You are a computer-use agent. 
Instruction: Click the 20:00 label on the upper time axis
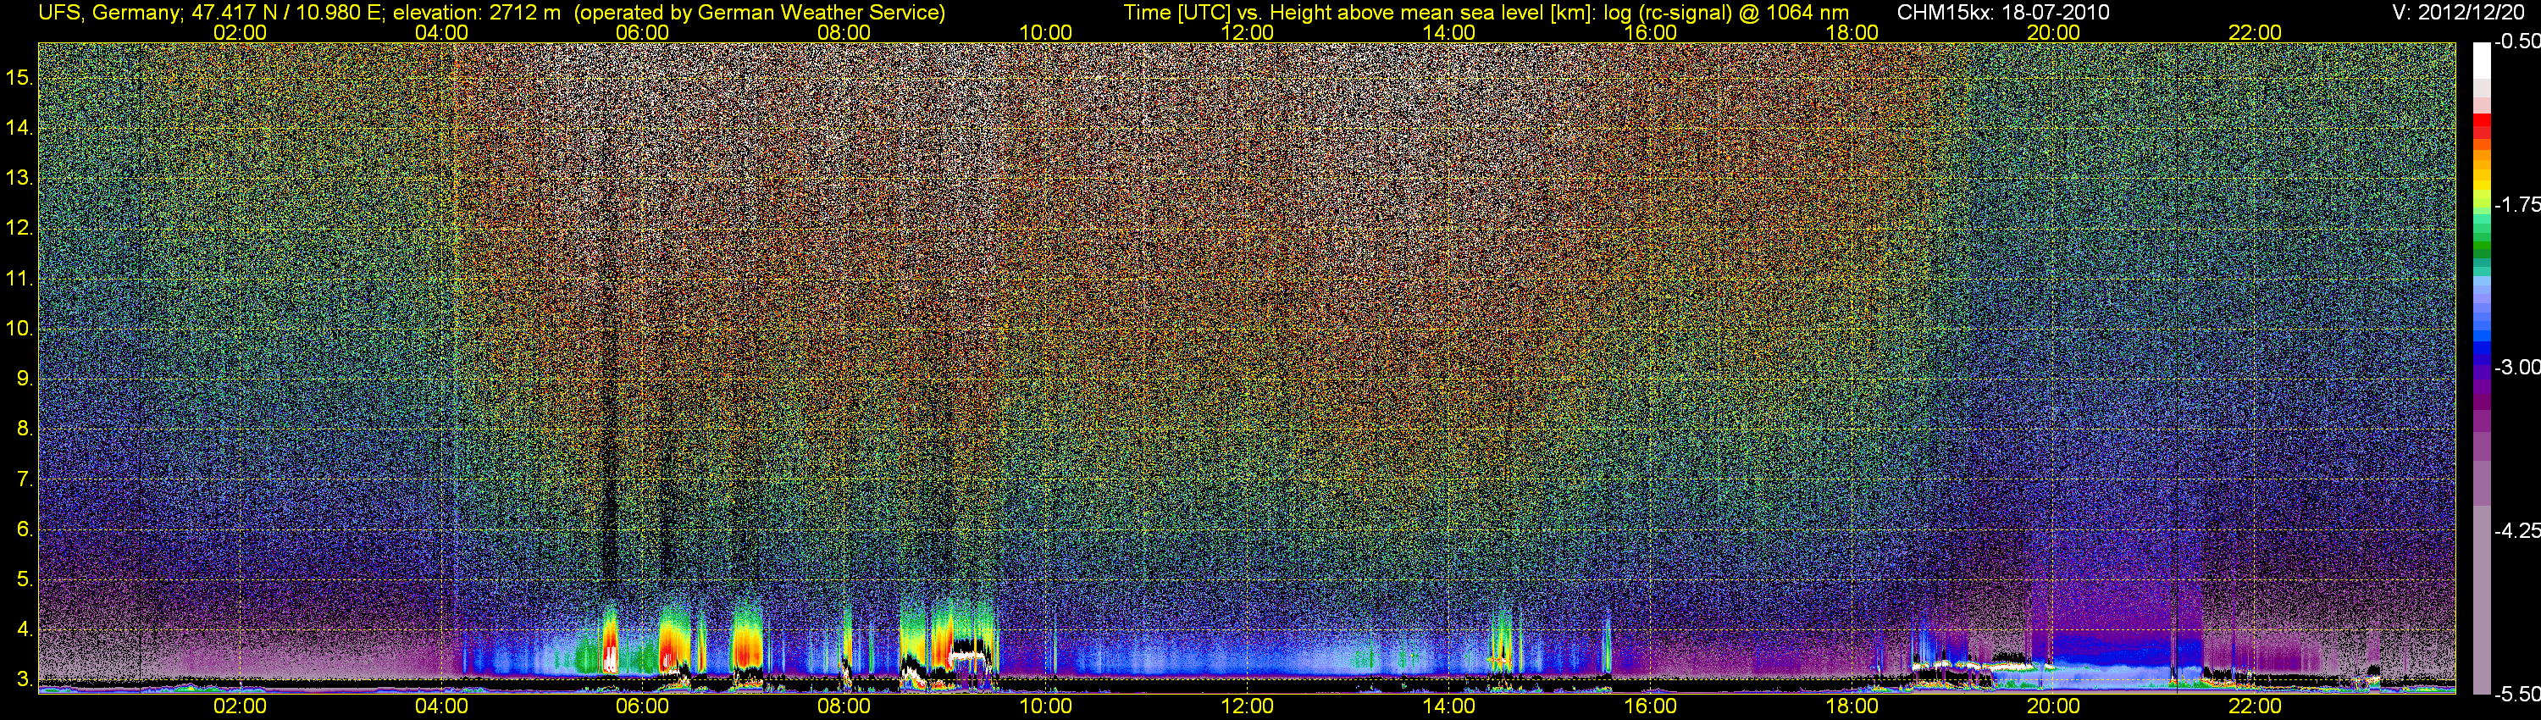click(x=2054, y=32)
